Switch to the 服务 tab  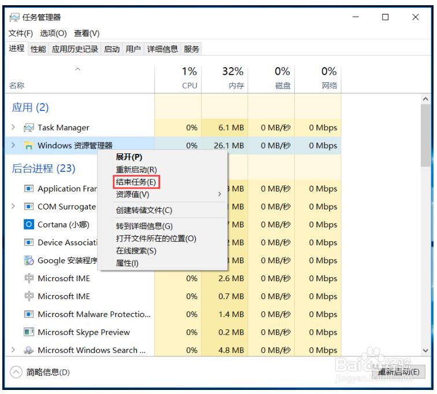pyautogui.click(x=191, y=49)
